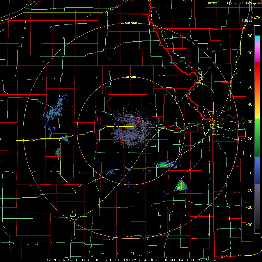Click the 80 dBZ scale value

[x=250, y=36]
